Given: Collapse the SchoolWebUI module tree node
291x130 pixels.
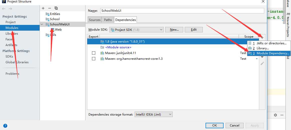Looking at the screenshot, I should [x=42, y=24].
